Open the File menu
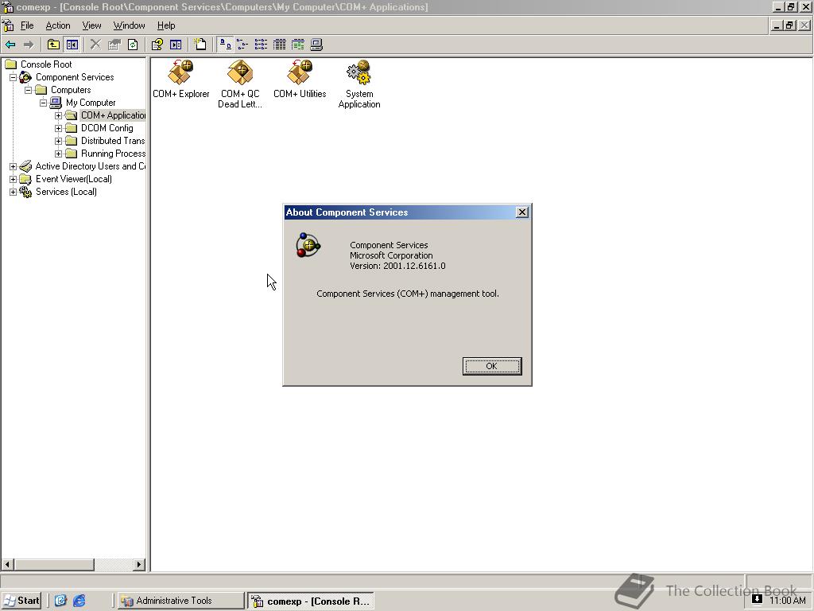This screenshot has width=814, height=611. [27, 25]
